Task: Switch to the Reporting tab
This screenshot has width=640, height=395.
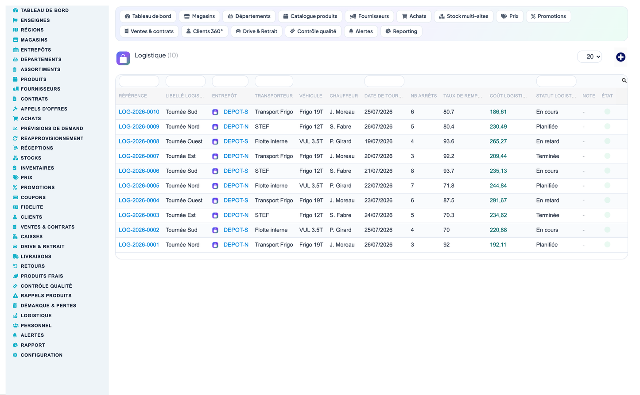Action: [x=401, y=31]
